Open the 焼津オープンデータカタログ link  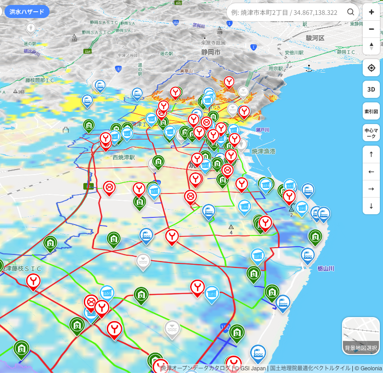(196, 368)
